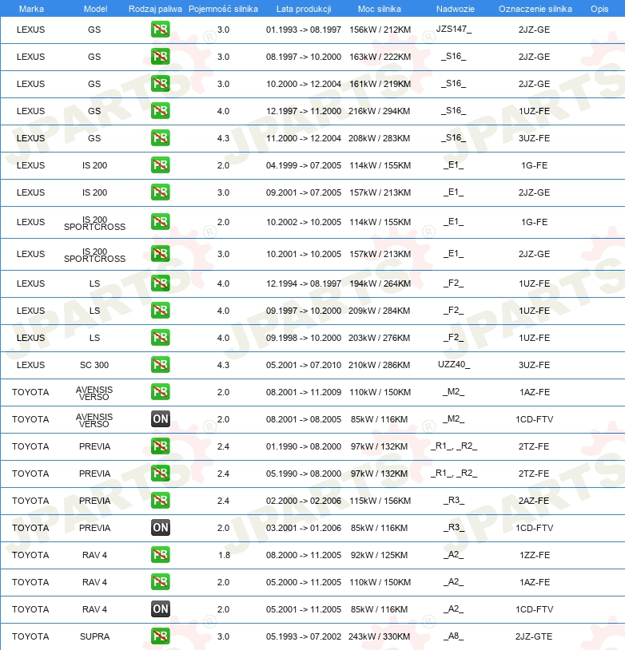Click petrol icon in Avensis Verso 1AZ-FE row
Viewport: 625px width, 650px height.
(x=160, y=392)
